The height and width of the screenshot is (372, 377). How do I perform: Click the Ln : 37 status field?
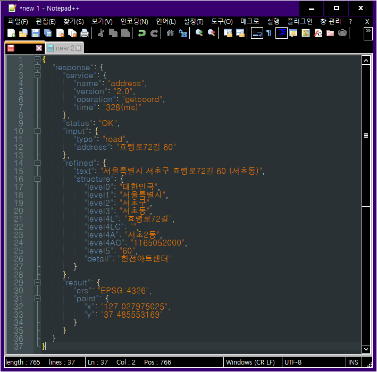pyautogui.click(x=98, y=362)
